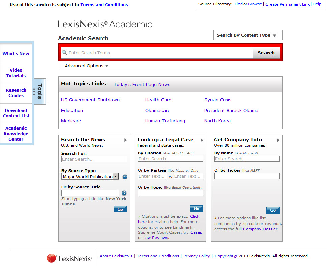The image size is (327, 266).
Task: Click the Copyright footer link
Action: [x=226, y=256]
